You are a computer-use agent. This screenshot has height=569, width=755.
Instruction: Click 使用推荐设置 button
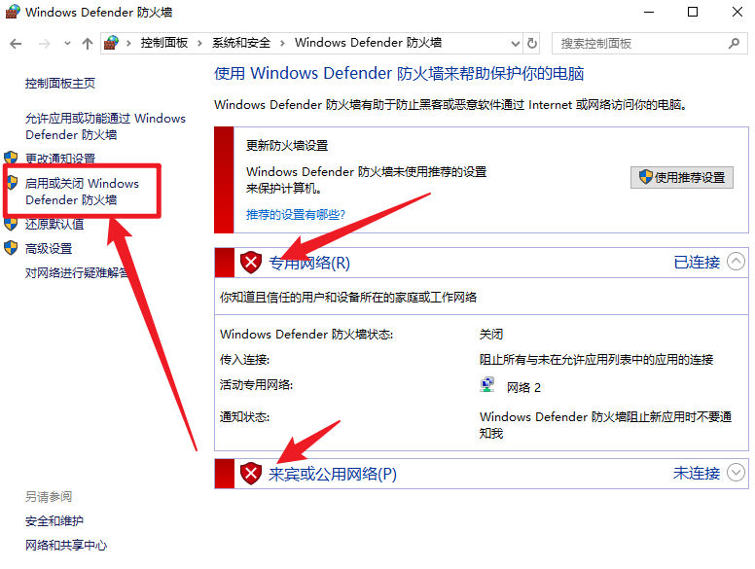[x=682, y=178]
